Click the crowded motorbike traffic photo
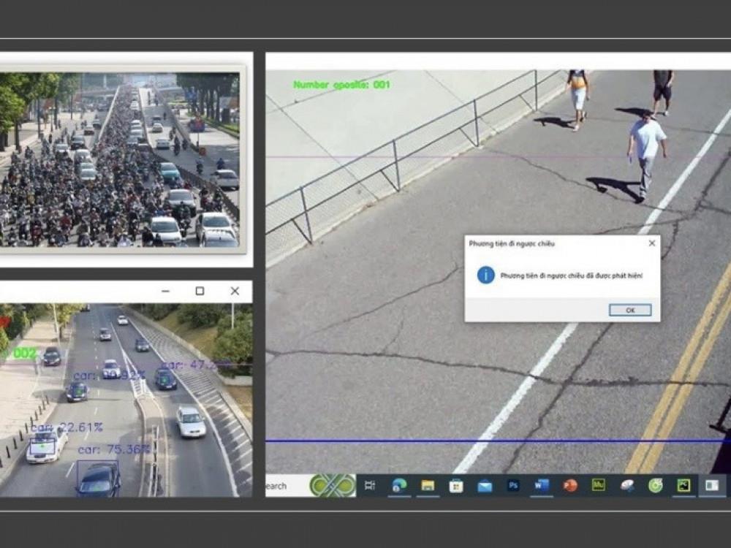The height and width of the screenshot is (548, 731). click(x=119, y=159)
